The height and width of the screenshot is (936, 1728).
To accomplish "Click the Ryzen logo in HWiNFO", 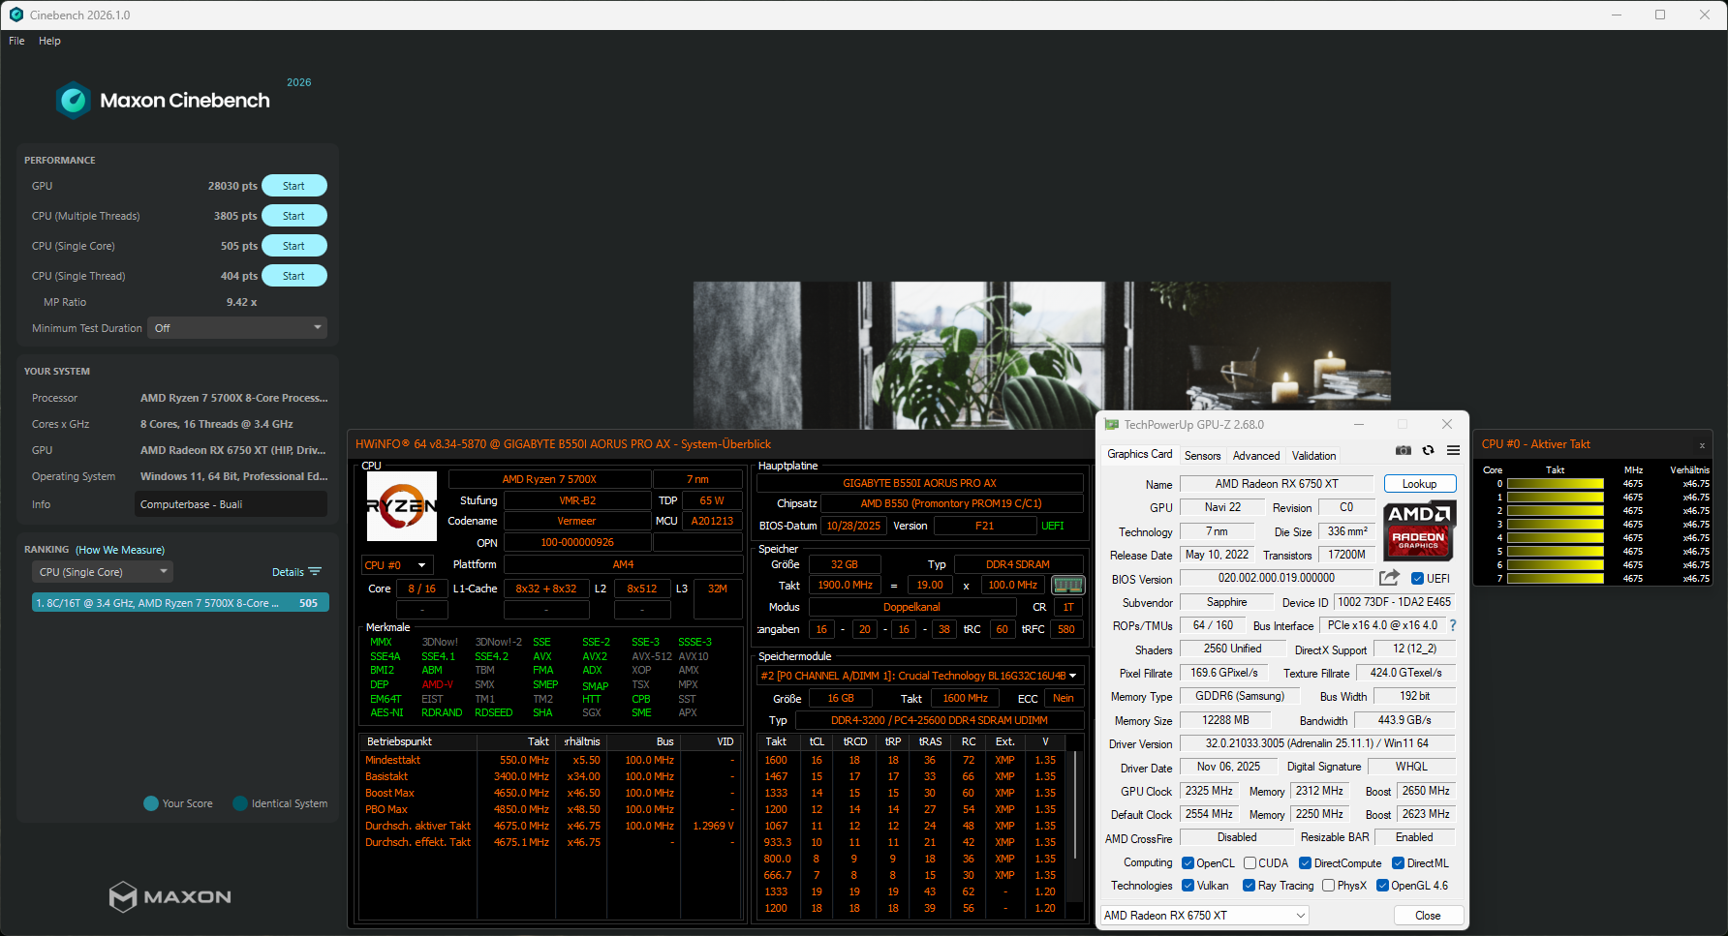I will 401,505.
